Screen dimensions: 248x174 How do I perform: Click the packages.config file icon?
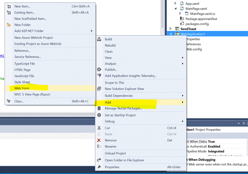pyautogui.click(x=182, y=24)
